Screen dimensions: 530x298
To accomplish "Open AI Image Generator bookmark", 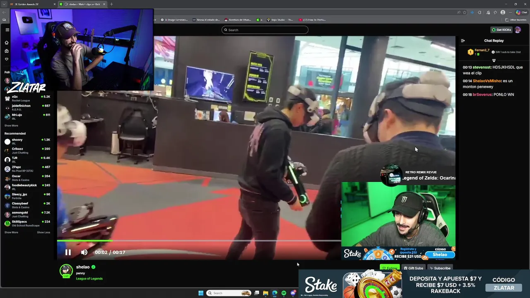I will tap(174, 19).
